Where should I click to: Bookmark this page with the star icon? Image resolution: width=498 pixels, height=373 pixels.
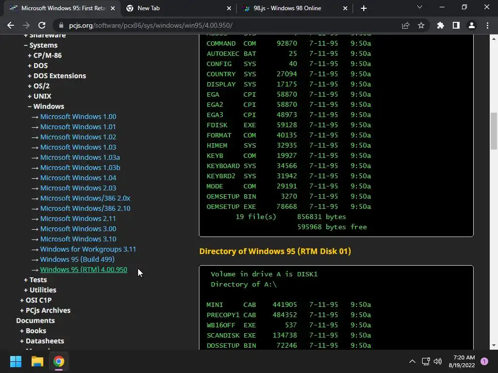pyautogui.click(x=421, y=25)
